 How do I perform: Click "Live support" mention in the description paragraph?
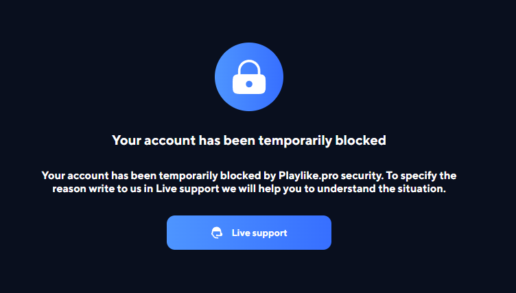click(187, 189)
